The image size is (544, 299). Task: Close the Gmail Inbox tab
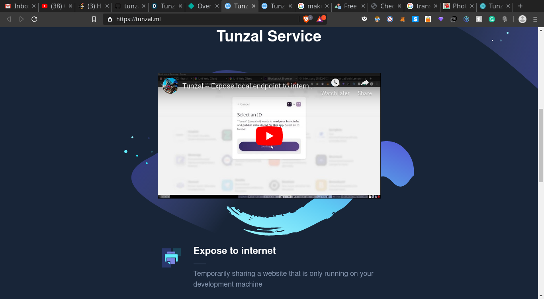point(33,6)
